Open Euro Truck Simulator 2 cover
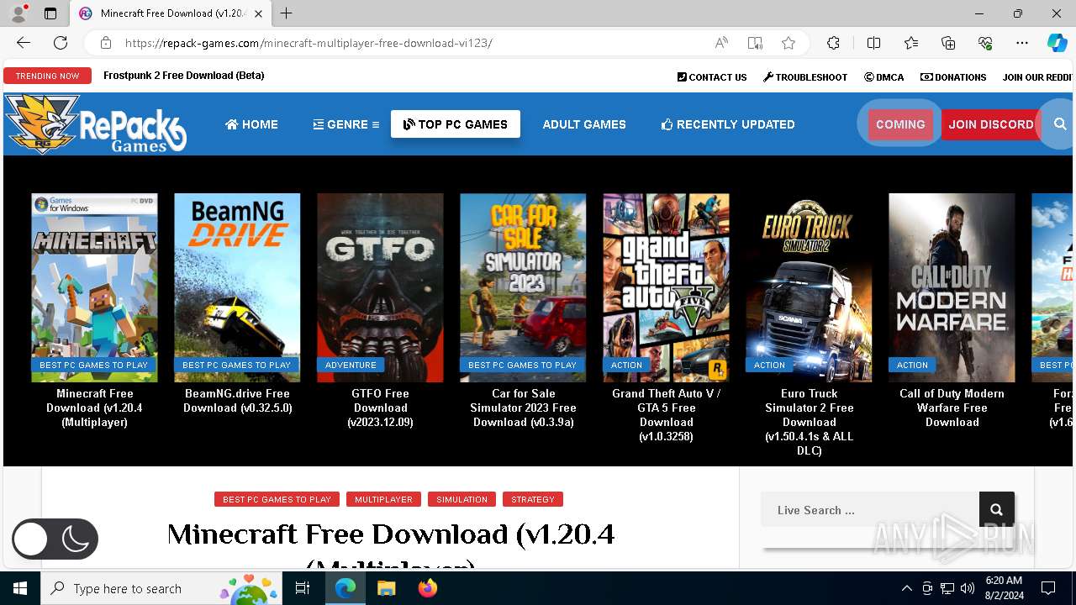Image resolution: width=1076 pixels, height=605 pixels. pyautogui.click(x=809, y=287)
